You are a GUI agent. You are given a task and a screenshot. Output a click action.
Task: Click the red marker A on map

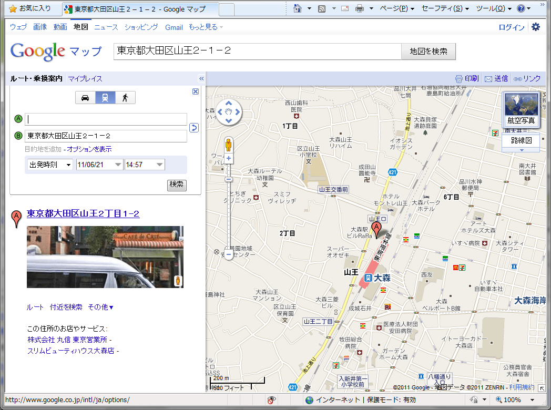pyautogui.click(x=376, y=230)
